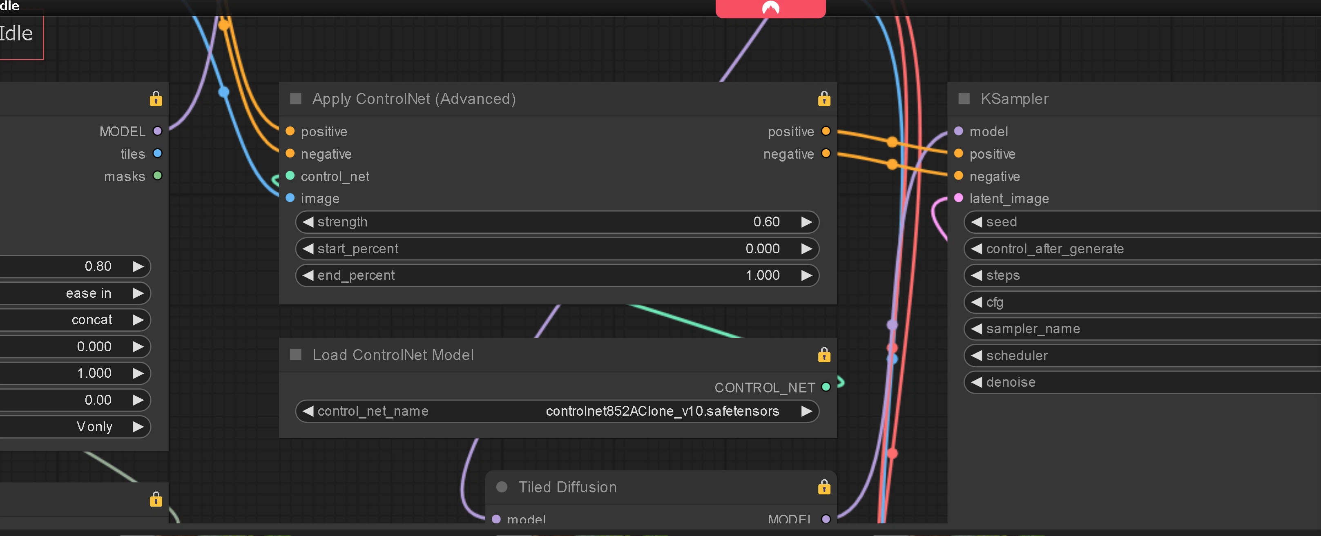Select model input socket on Tiled Diffusion
The width and height of the screenshot is (1321, 536).
tap(496, 518)
